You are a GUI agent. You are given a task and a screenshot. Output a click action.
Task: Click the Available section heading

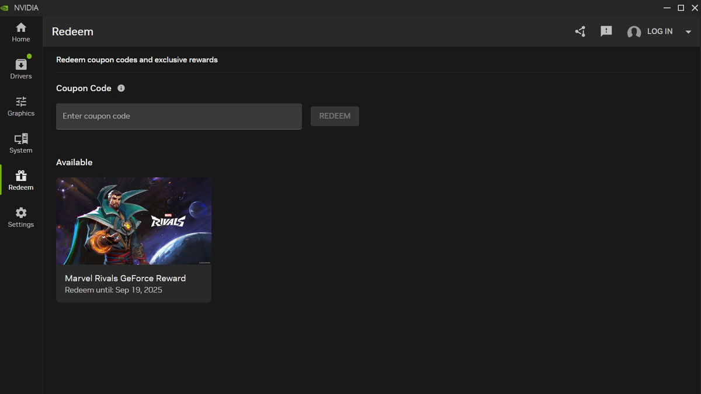(74, 162)
